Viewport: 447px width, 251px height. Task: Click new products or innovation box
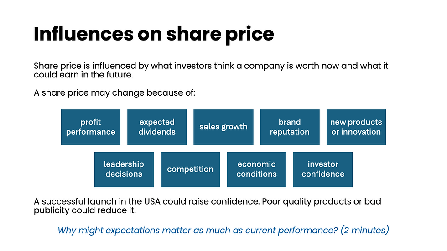356,127
